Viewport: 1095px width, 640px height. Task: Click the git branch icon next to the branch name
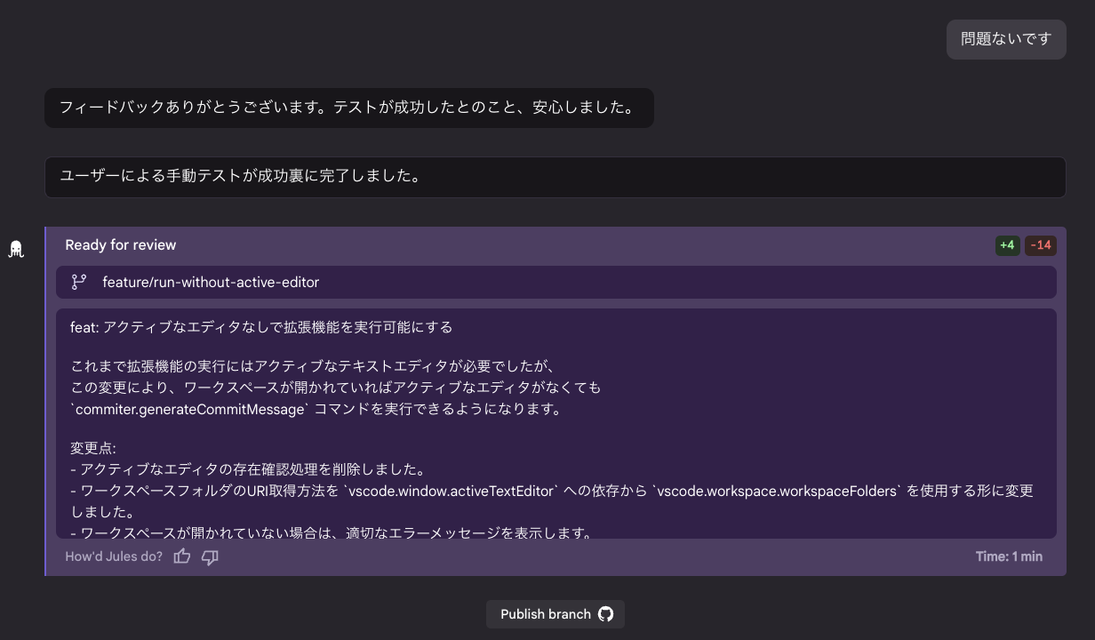pyautogui.click(x=79, y=282)
